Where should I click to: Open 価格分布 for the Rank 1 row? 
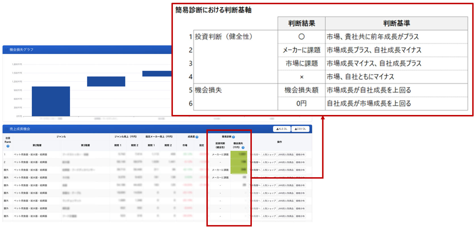point(300,154)
